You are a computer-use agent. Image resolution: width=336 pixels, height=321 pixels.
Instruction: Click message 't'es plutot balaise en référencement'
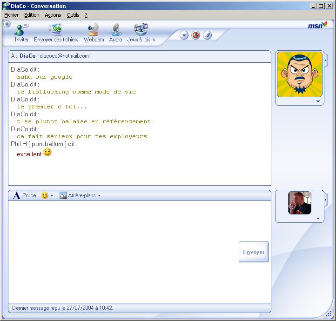pyautogui.click(x=84, y=121)
